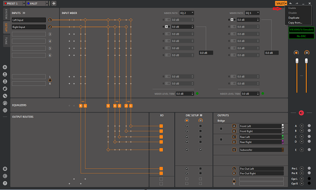Click the link icon in left sidebar
The height and width of the screenshot is (190, 316).
[x=5, y=96]
